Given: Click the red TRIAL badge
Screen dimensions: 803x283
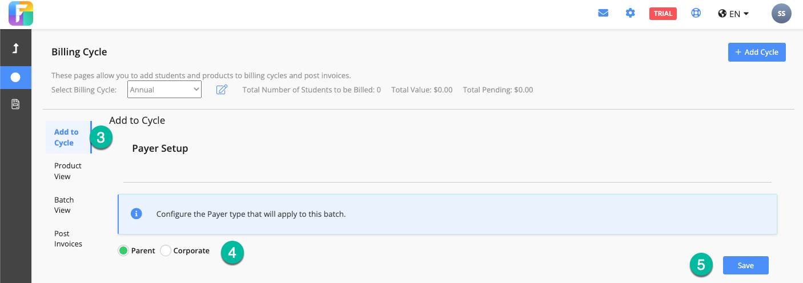Looking at the screenshot, I should (663, 14).
